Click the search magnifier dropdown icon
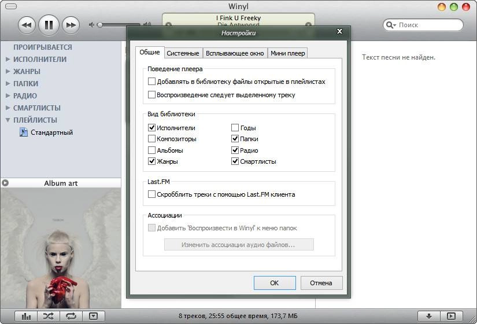 coord(391,25)
